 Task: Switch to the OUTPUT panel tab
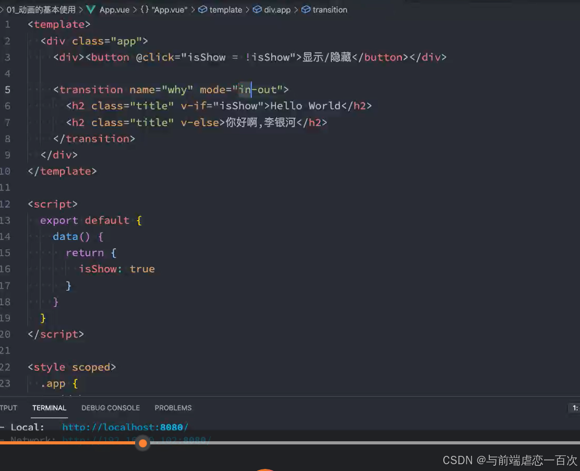point(8,408)
